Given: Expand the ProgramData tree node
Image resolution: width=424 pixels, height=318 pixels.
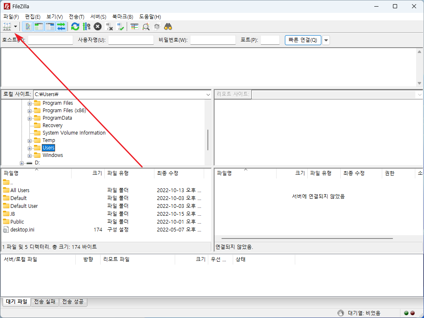Looking at the screenshot, I should tap(29, 118).
